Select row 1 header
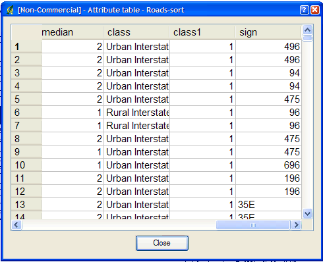This screenshot has height=262, width=323. click(26, 47)
